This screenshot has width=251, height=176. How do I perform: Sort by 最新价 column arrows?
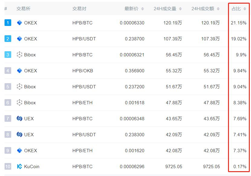coord(143,9)
